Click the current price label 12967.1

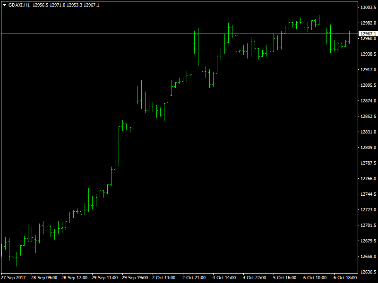click(368, 34)
